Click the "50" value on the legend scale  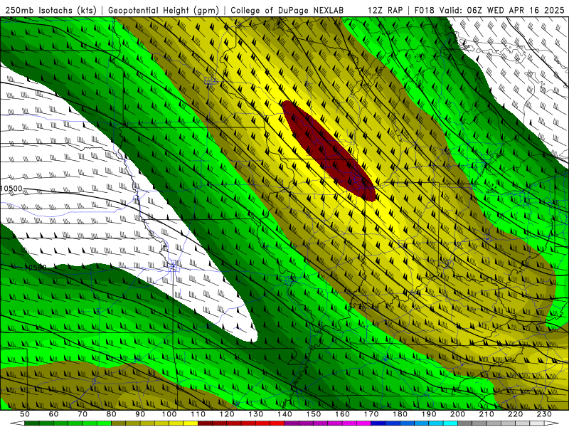pos(25,414)
